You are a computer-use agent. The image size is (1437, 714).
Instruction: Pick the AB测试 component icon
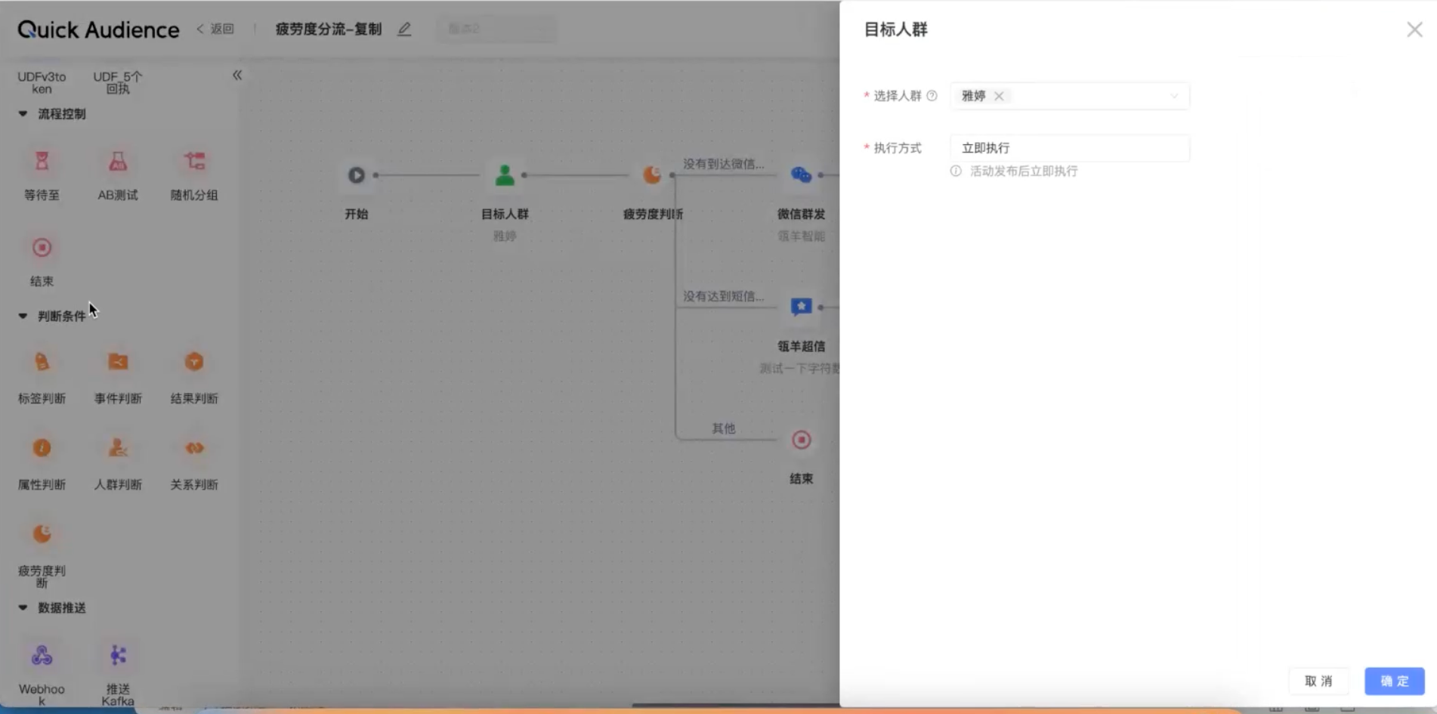118,161
